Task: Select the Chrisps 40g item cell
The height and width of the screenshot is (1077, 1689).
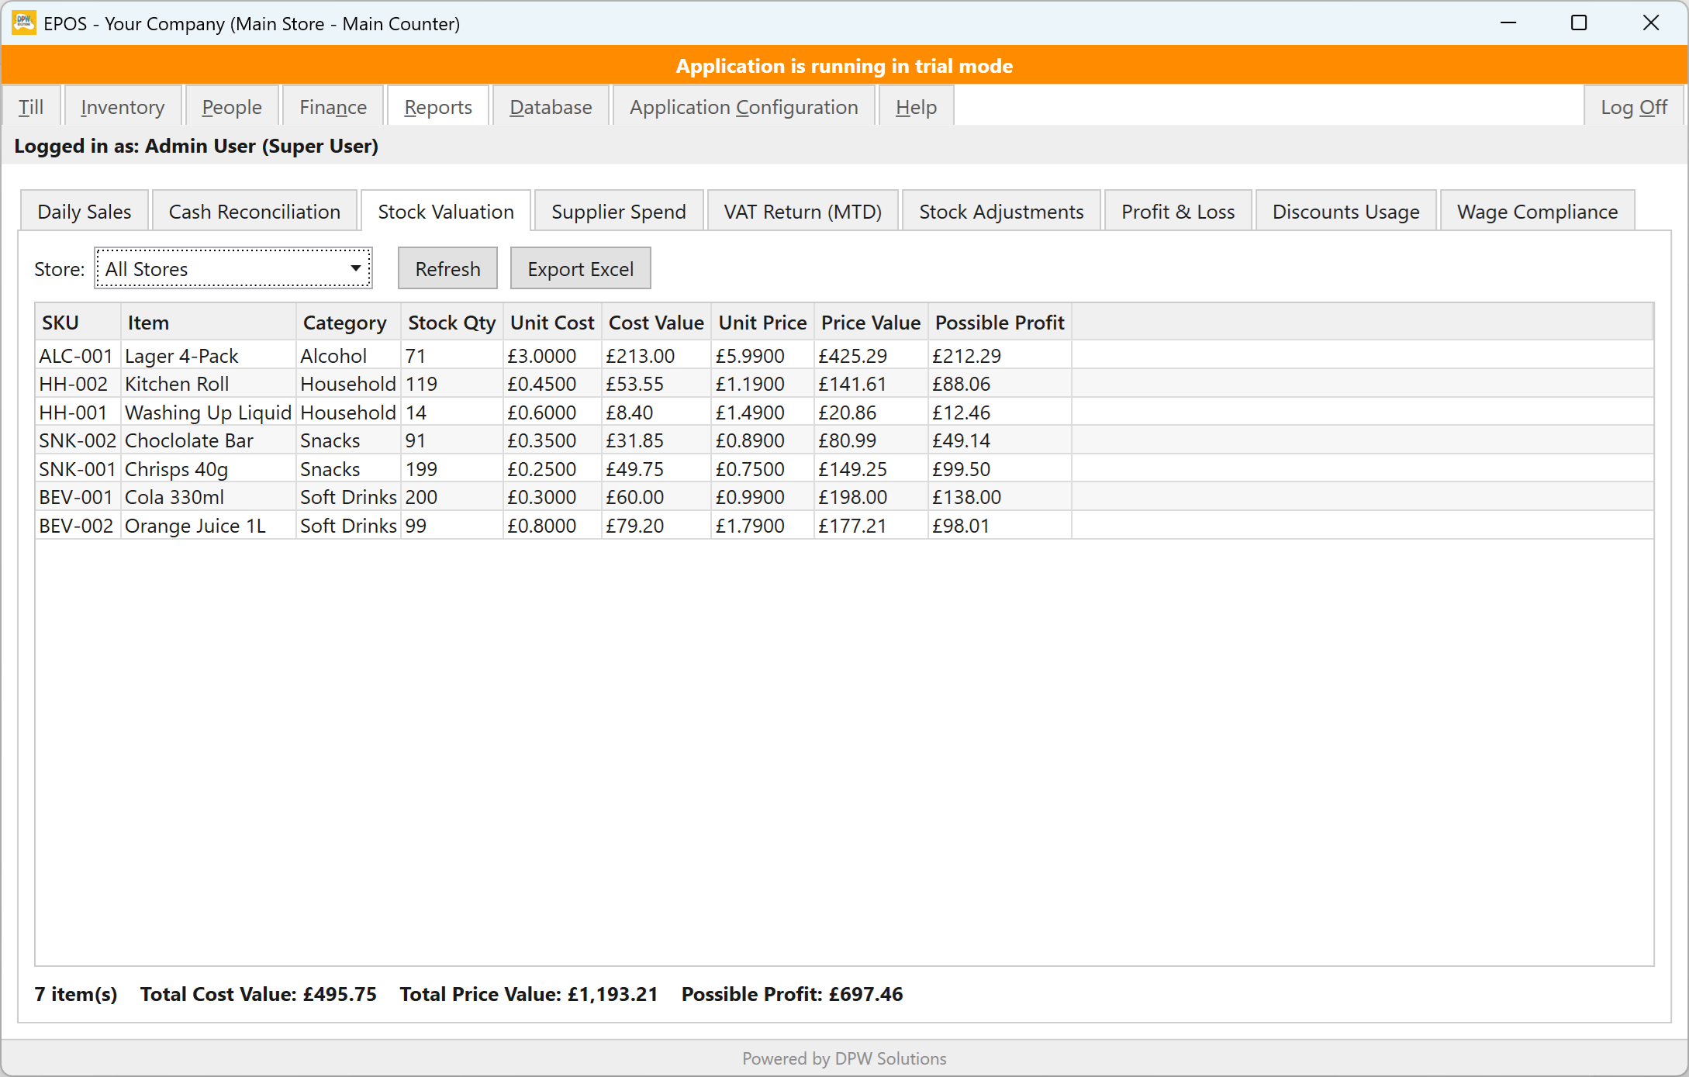Action: tap(208, 469)
